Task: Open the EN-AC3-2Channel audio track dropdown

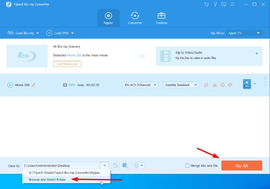Action: pos(140,85)
